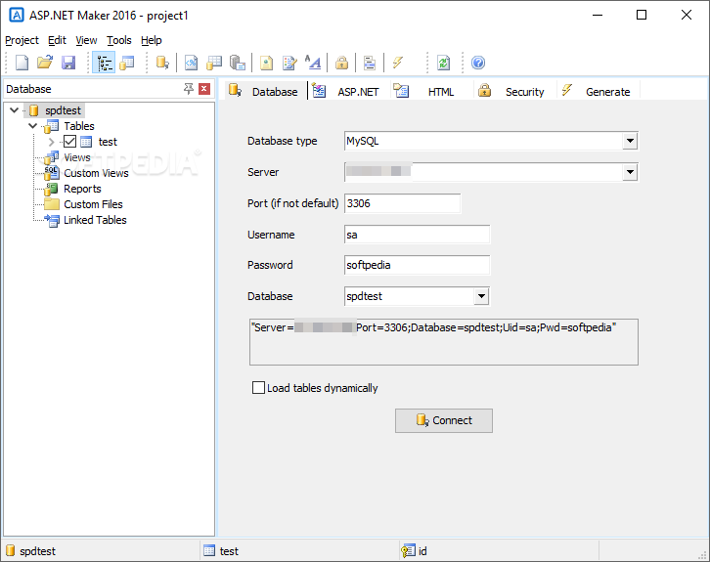Toggle the tree view pane toolbar icon
This screenshot has width=710, height=562.
tap(104, 63)
